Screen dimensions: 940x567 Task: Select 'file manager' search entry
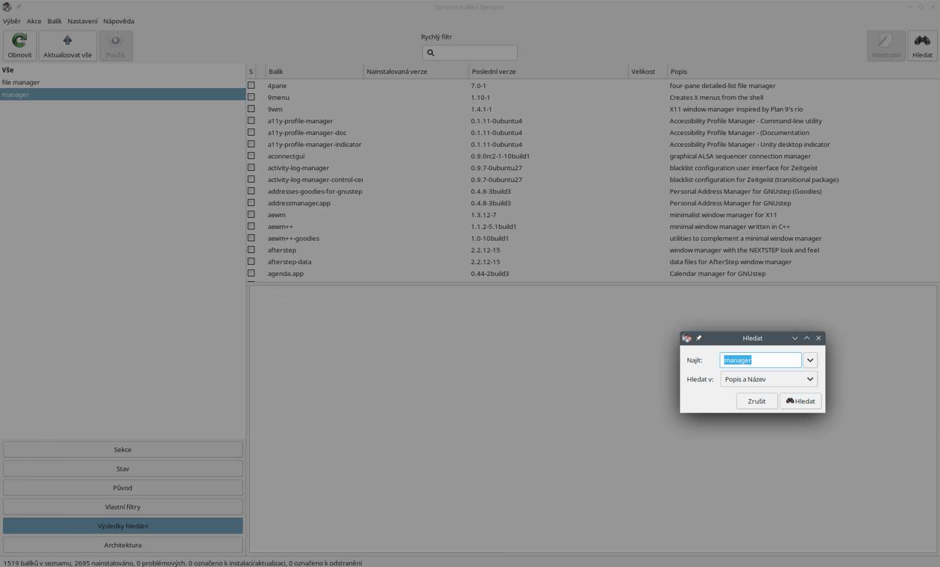coord(123,82)
